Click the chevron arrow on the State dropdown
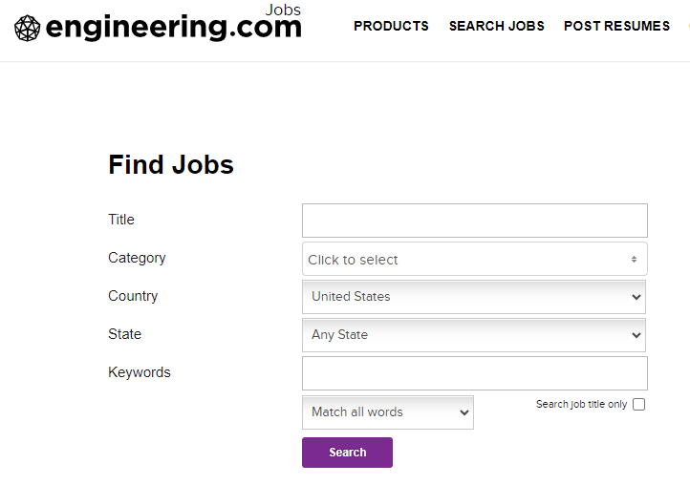The height and width of the screenshot is (485, 690). point(636,335)
